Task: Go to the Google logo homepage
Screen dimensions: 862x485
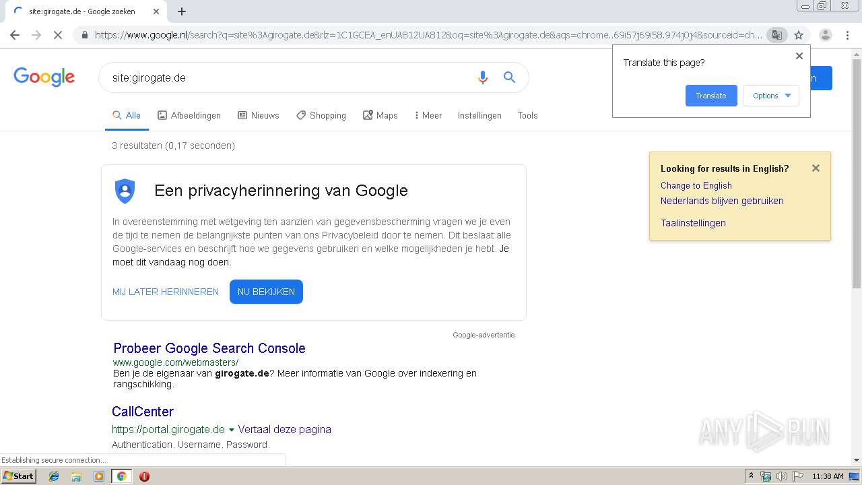Action: pyautogui.click(x=44, y=77)
